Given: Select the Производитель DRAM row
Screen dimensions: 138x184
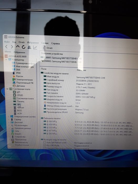Looking at the screenshot, I should pyautogui.click(x=64, y=112).
